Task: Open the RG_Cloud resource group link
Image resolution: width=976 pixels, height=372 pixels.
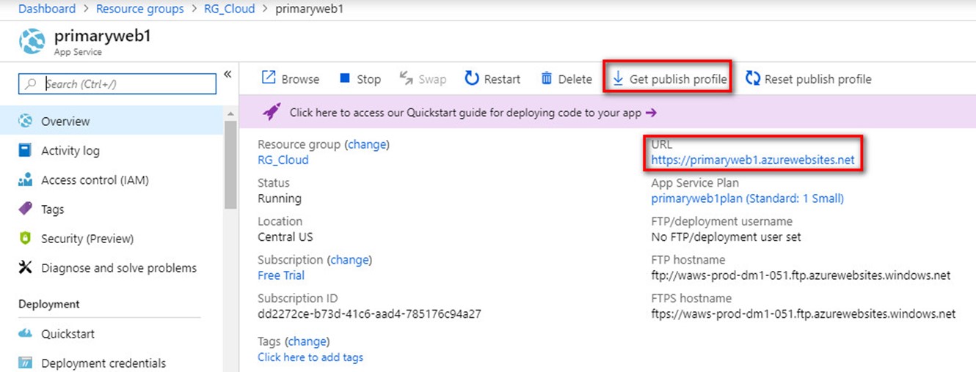Action: pos(283,160)
